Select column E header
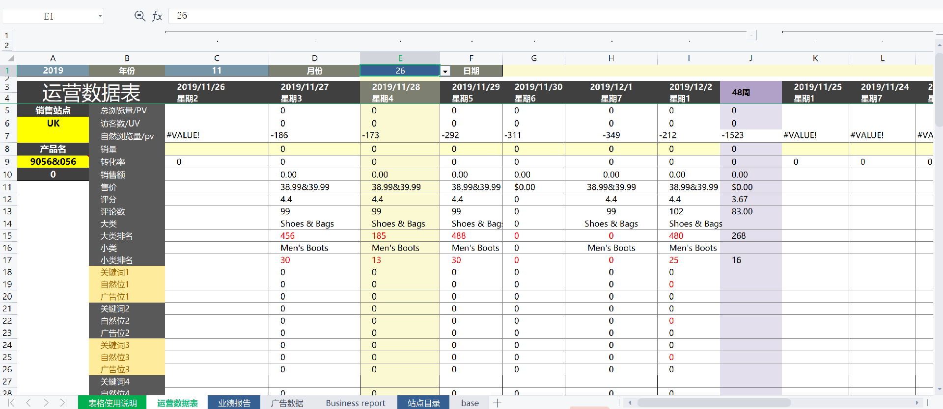This screenshot has width=943, height=409. click(x=400, y=58)
